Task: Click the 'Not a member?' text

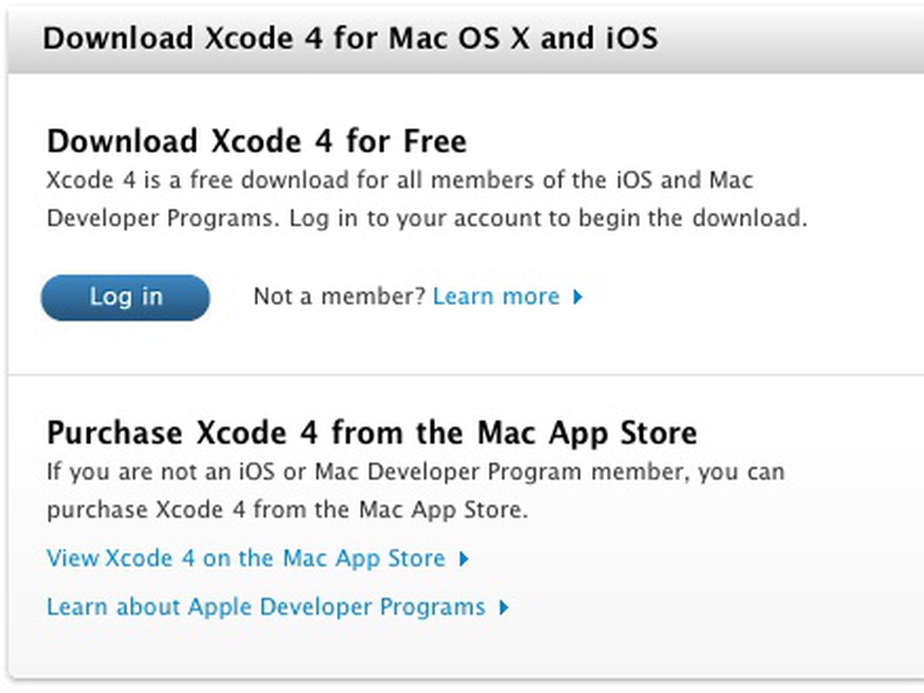Action: pos(339,297)
